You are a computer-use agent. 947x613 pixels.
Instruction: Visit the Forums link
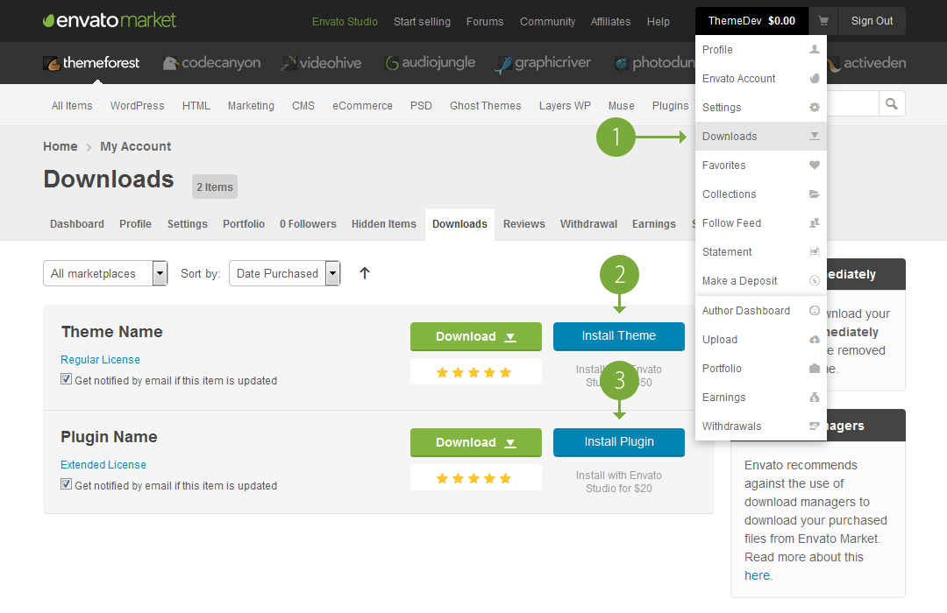tap(485, 22)
